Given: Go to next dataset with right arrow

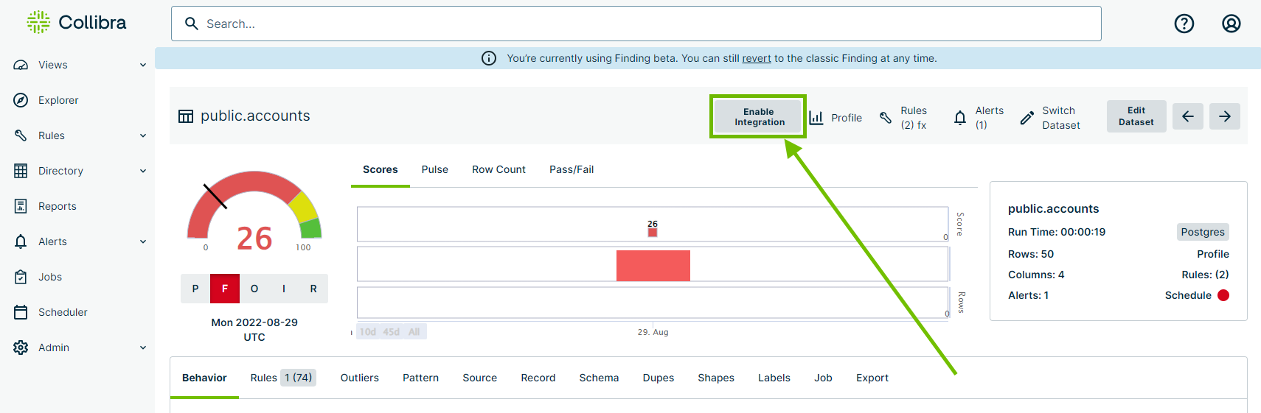Looking at the screenshot, I should tap(1224, 116).
